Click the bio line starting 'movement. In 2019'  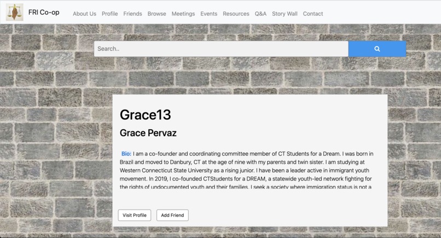click(246, 179)
